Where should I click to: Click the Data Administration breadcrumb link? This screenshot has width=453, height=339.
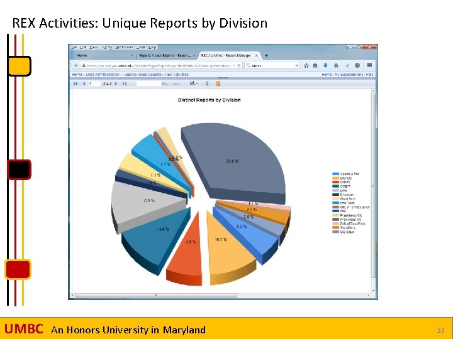[x=103, y=74]
